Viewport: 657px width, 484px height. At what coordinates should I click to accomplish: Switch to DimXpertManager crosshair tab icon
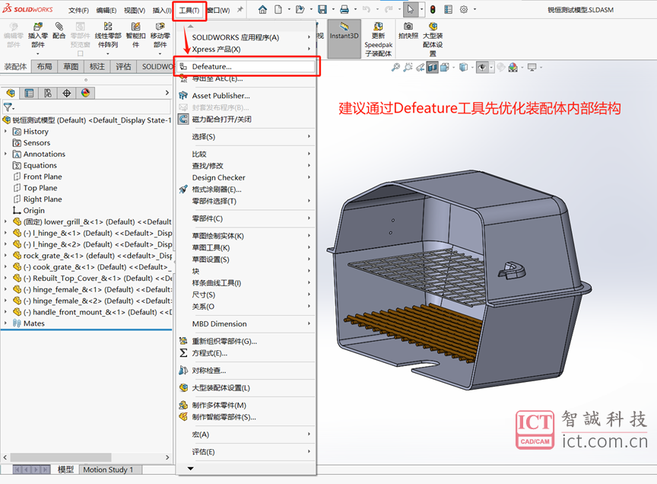pos(67,93)
